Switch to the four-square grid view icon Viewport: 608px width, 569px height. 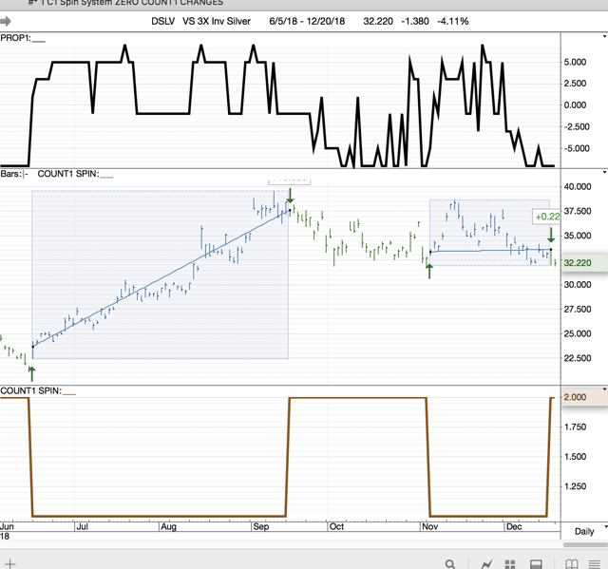[x=510, y=564]
